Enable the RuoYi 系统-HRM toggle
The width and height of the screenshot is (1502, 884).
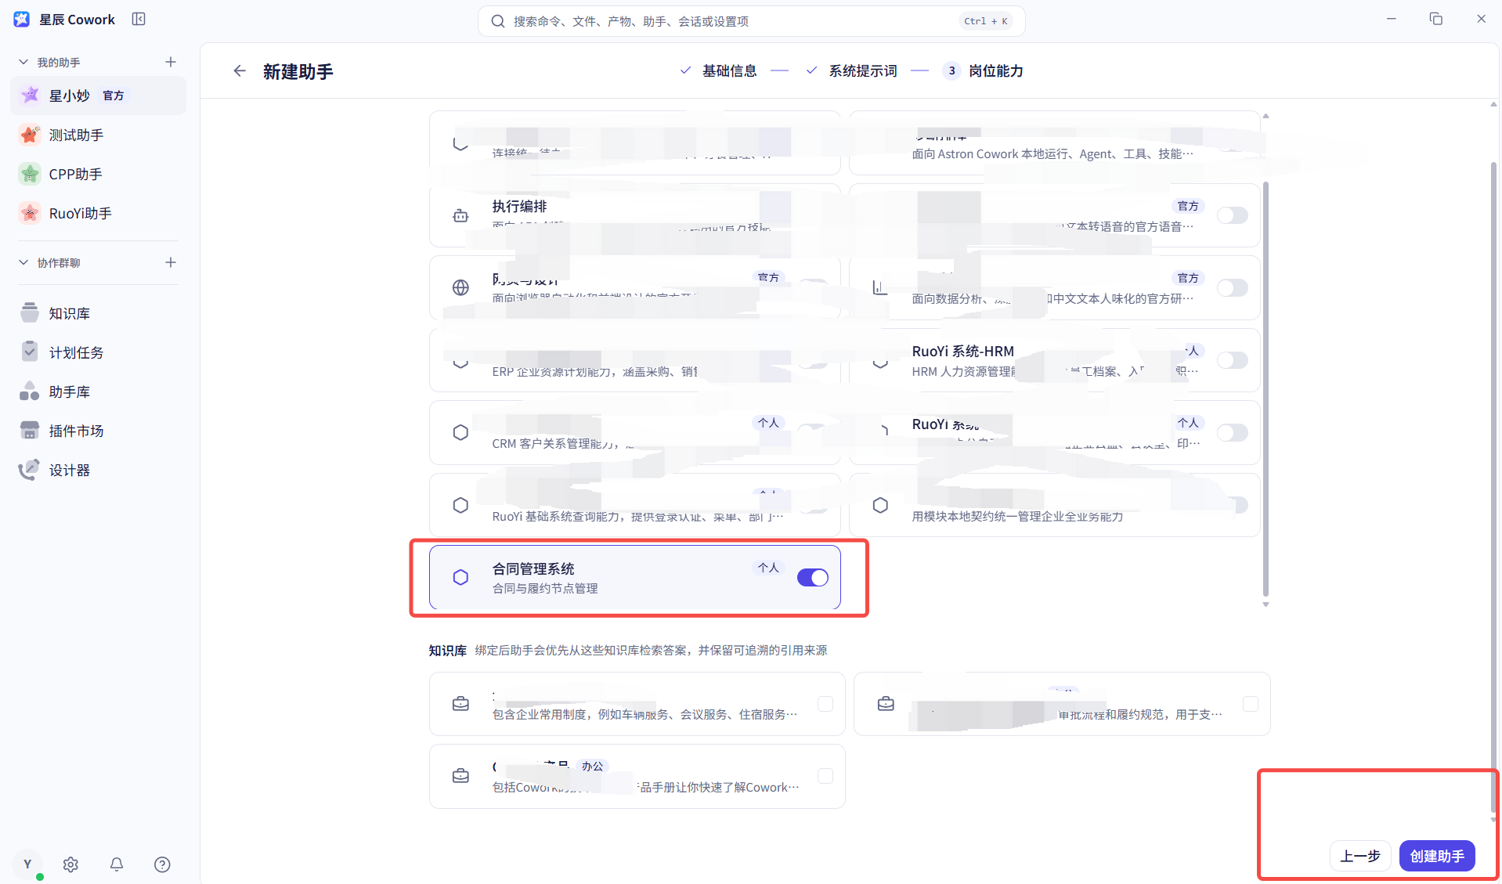point(1232,360)
